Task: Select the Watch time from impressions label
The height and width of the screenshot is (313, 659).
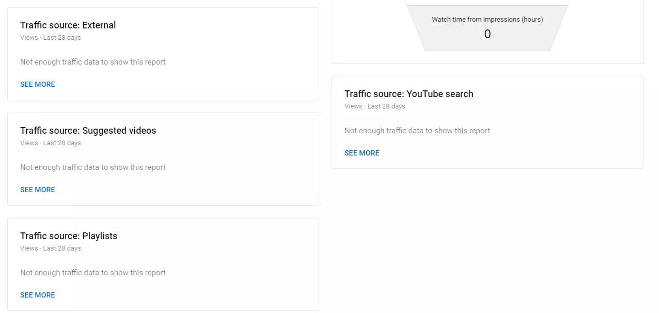Action: (487, 20)
